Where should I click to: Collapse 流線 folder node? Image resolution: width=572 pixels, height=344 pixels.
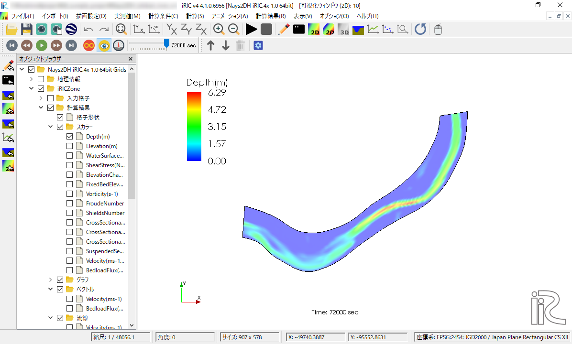click(50, 318)
